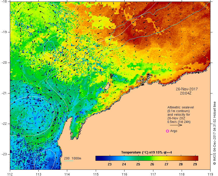Click the '26-Nov 20Z' legend line
This screenshot has height=176, width=218.
coord(176,118)
